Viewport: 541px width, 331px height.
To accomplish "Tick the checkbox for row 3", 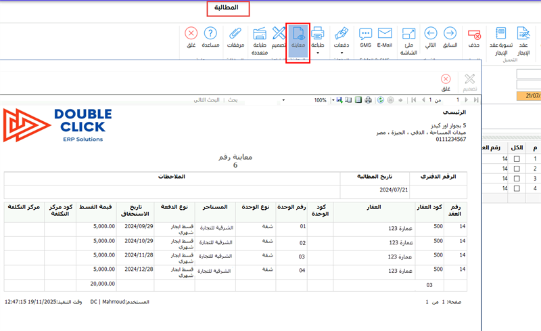I will (517, 179).
